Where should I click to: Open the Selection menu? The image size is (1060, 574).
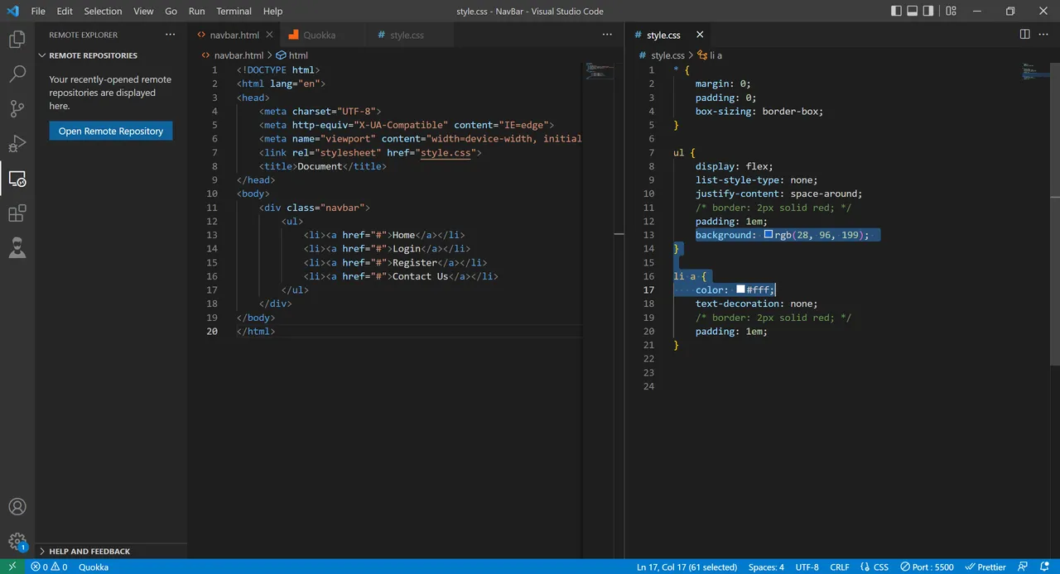(x=103, y=11)
